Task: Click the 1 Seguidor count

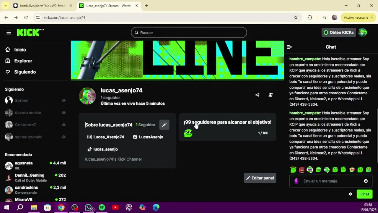Action: (145, 125)
